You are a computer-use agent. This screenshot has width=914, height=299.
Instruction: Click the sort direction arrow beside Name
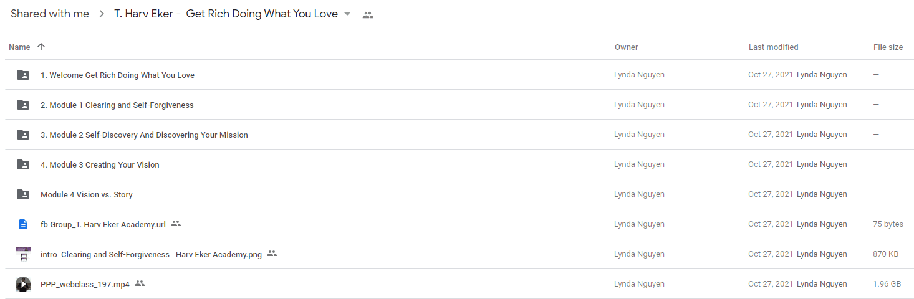coord(41,47)
